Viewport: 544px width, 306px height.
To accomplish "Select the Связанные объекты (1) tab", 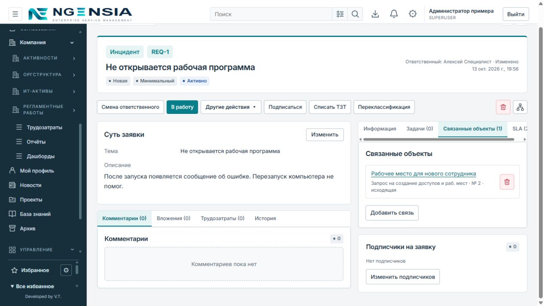I will tap(473, 129).
